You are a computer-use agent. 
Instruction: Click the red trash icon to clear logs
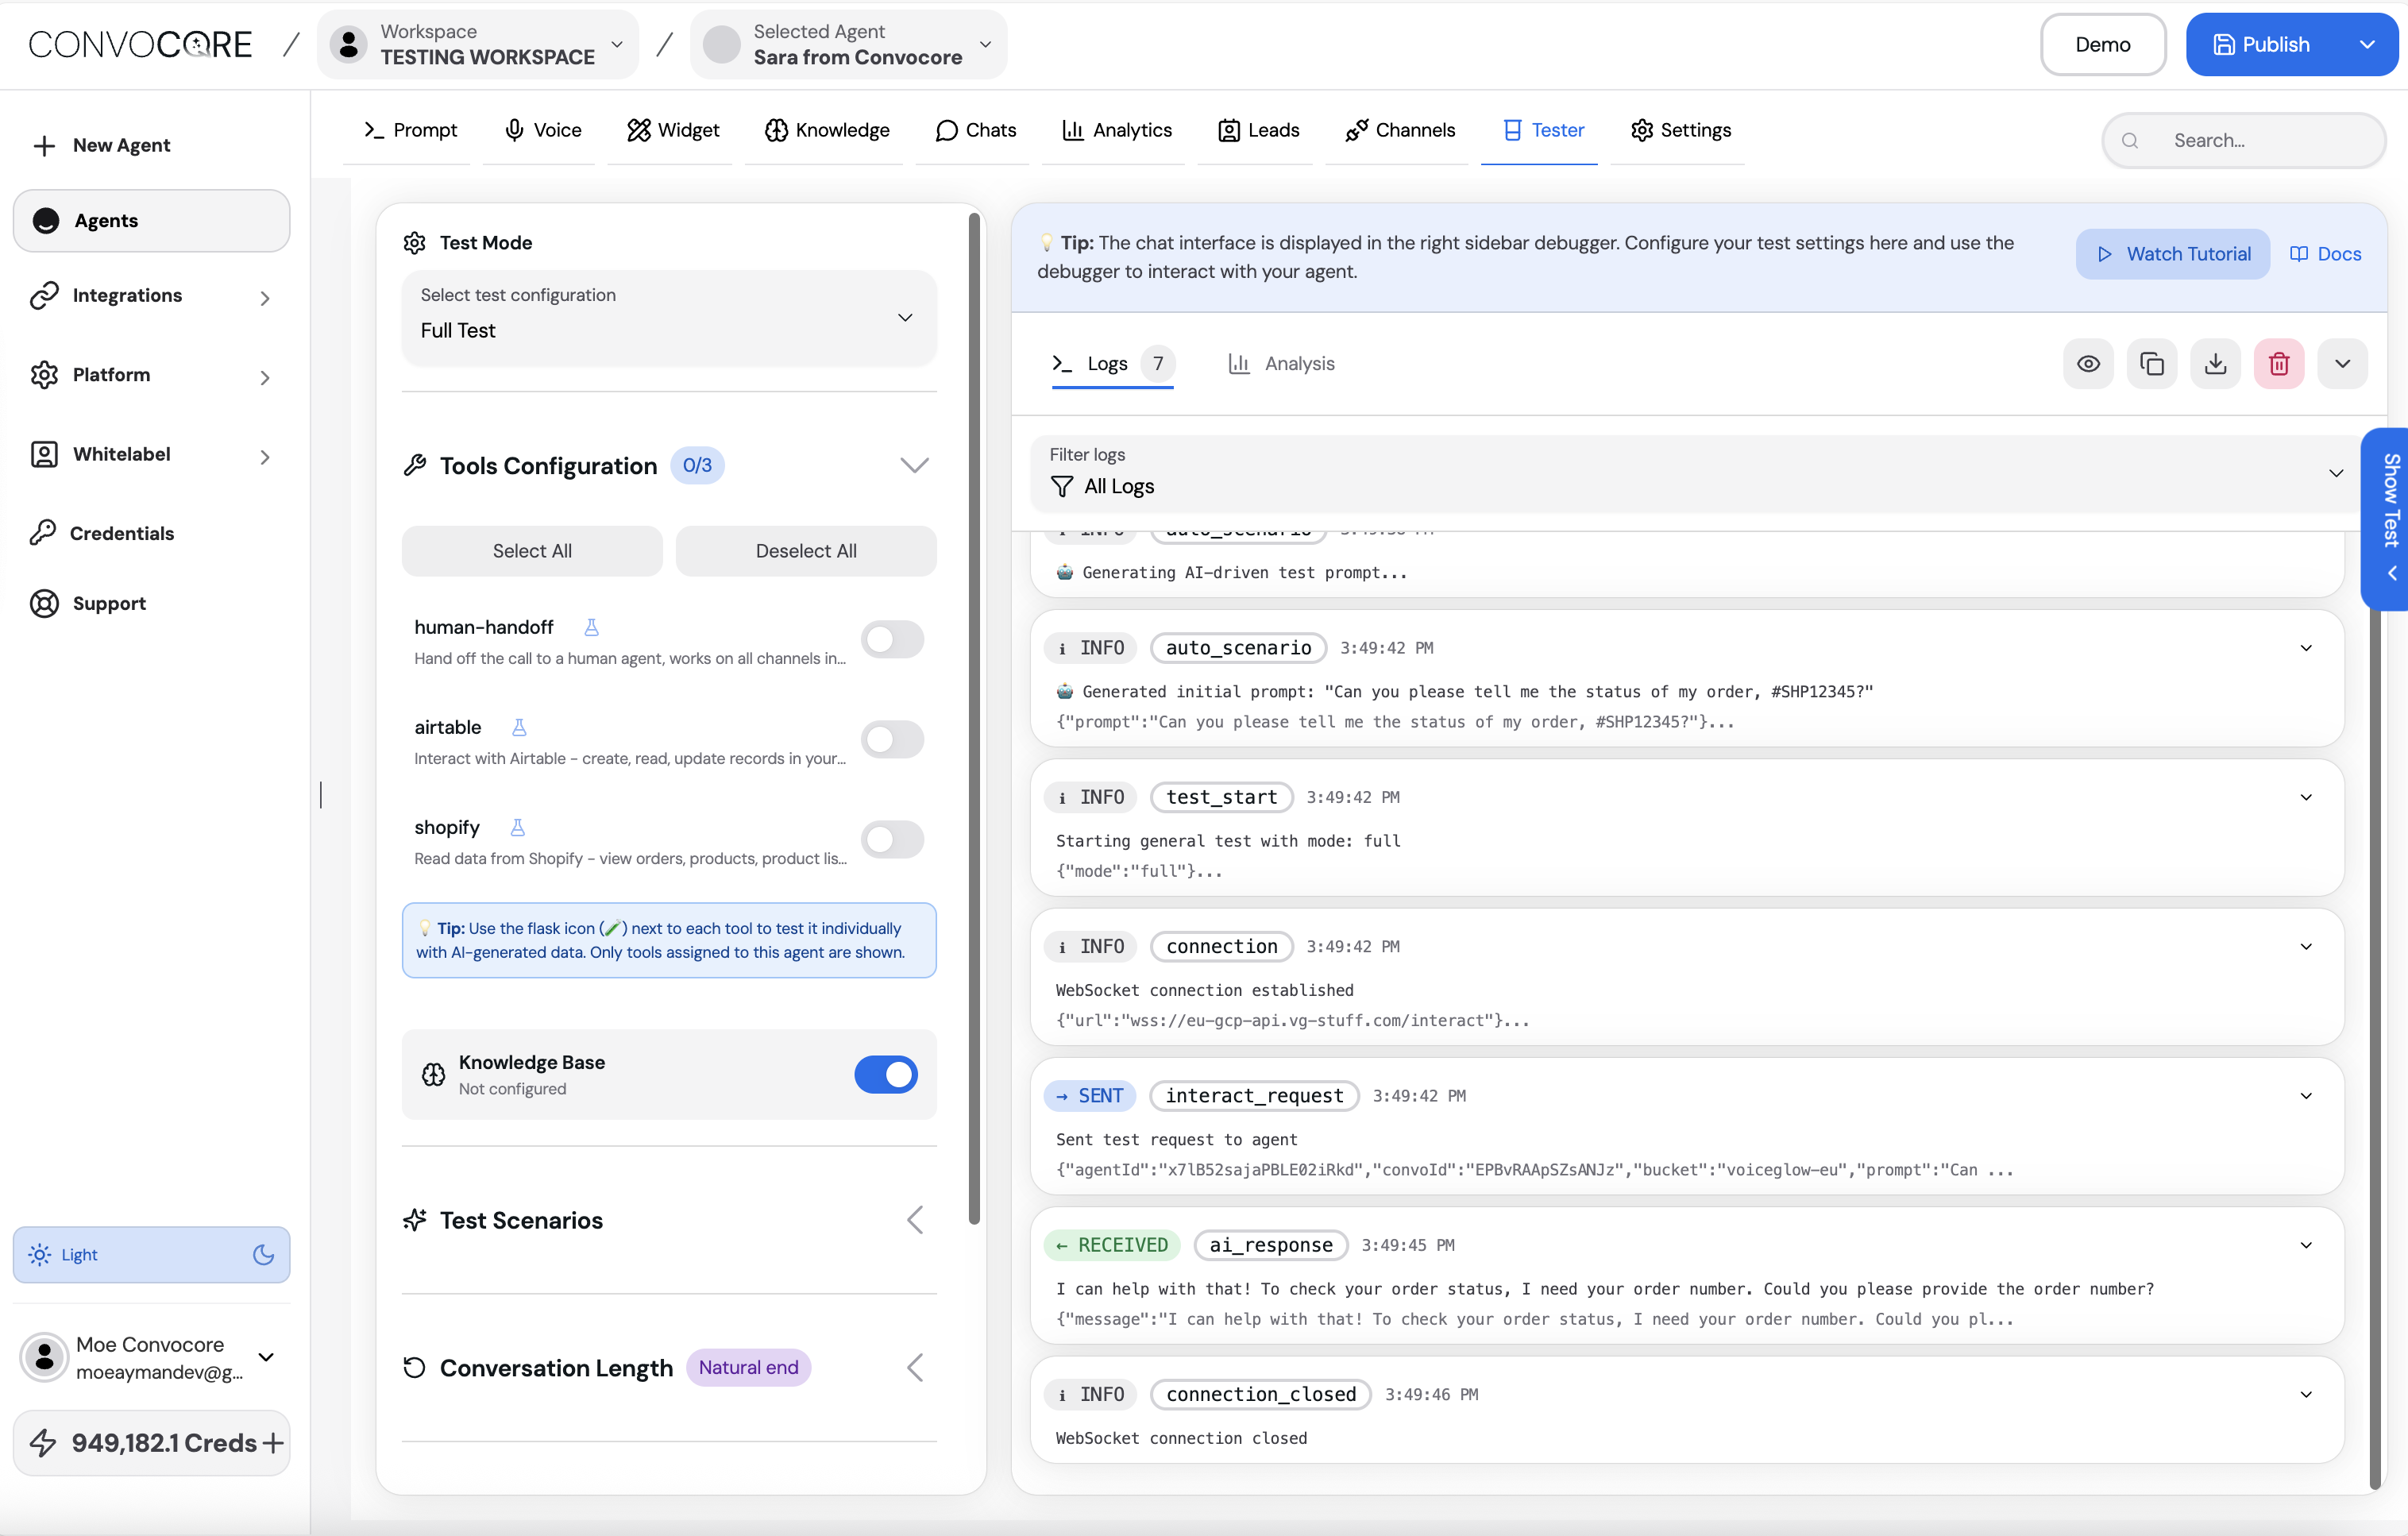click(2278, 363)
